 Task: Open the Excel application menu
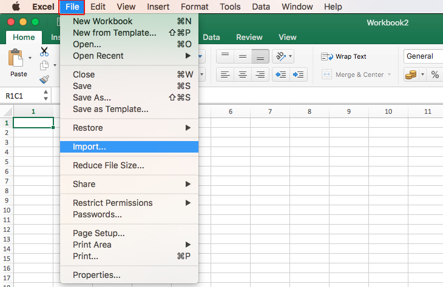(x=43, y=7)
